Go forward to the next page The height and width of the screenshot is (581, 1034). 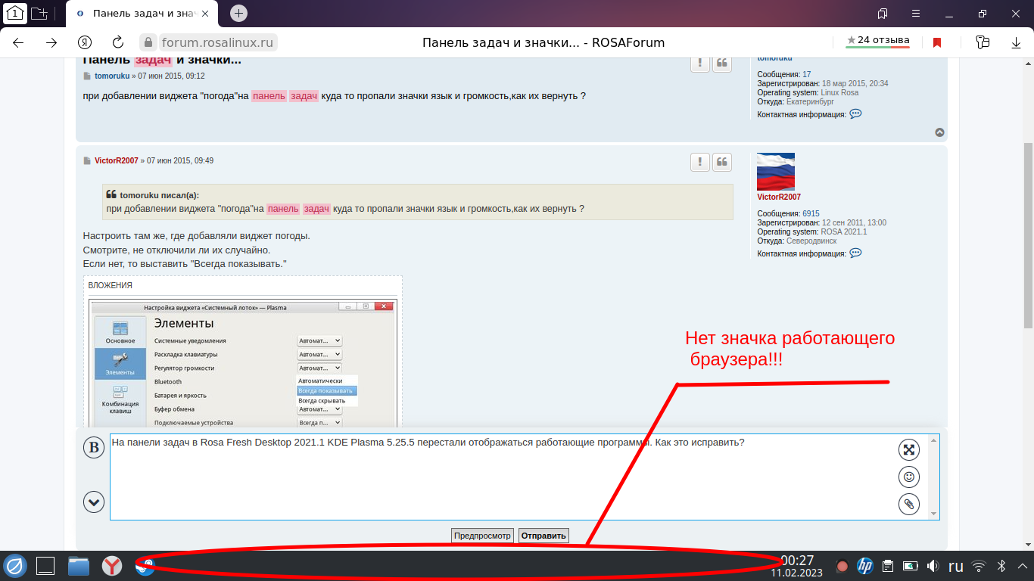pos(51,42)
